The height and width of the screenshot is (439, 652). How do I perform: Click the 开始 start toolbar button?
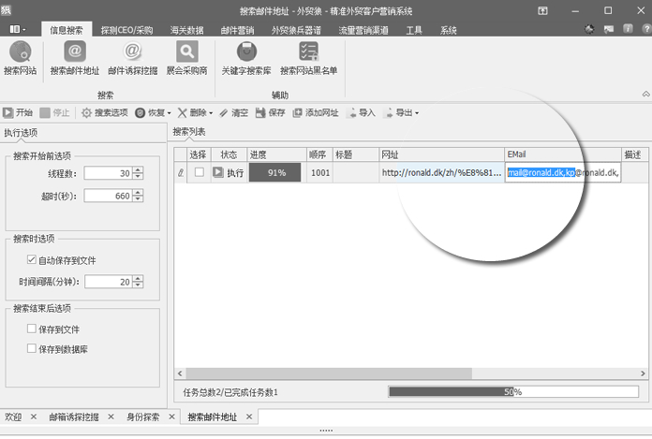[18, 112]
